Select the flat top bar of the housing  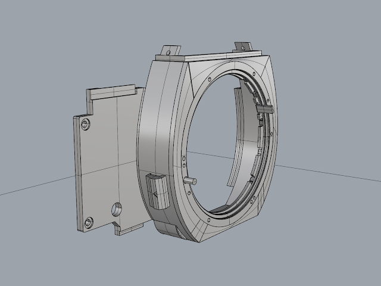pyautogui.click(x=209, y=56)
